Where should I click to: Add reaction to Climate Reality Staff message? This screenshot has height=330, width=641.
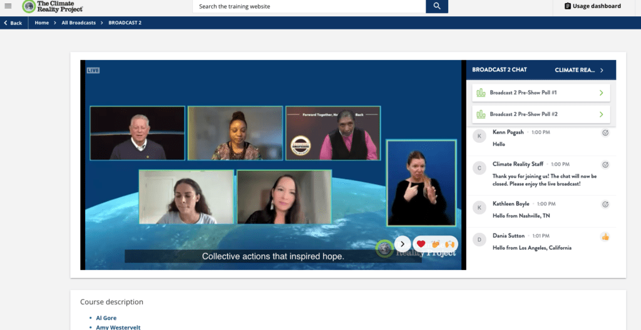coord(605,165)
